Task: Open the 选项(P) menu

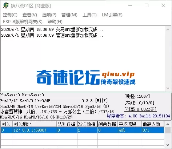Action: 49,15
